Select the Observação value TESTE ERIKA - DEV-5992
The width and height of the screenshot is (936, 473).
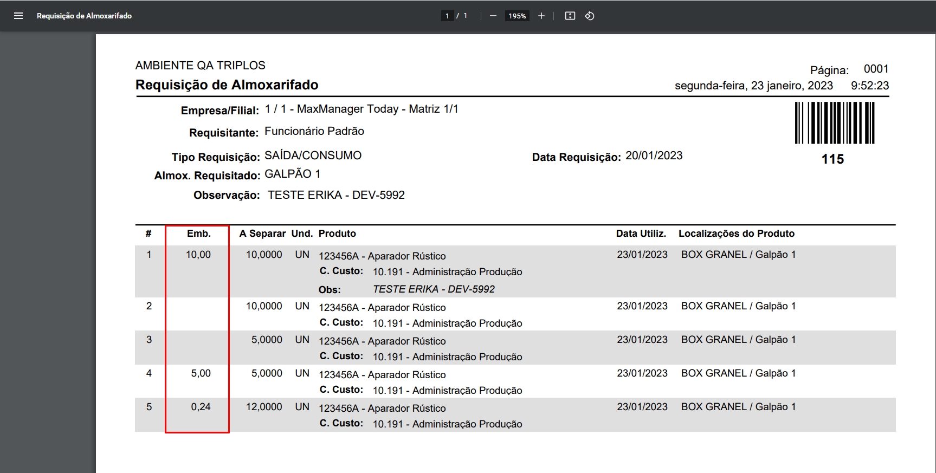tap(336, 195)
